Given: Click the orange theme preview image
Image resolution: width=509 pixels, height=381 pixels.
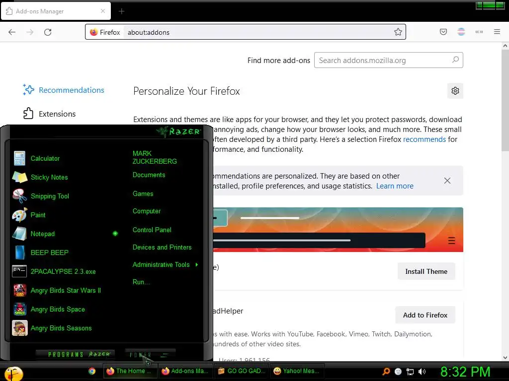Looking at the screenshot, I should (338, 230).
